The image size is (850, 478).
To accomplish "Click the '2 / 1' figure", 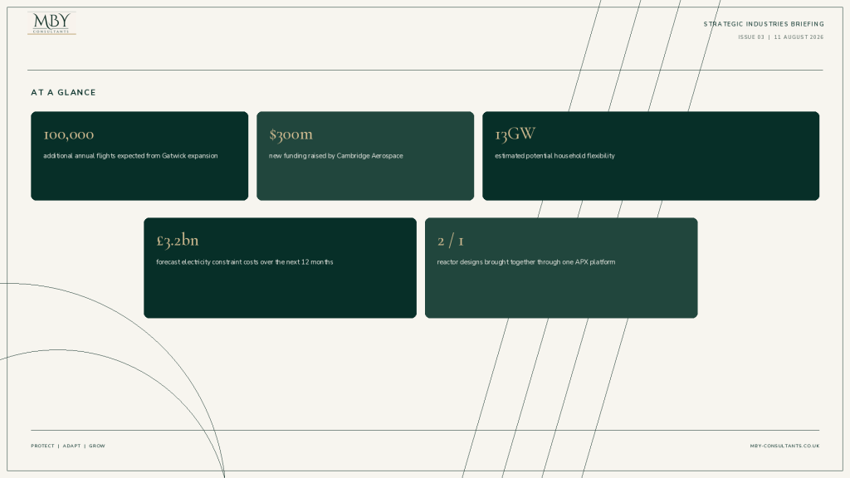I will [x=451, y=241].
